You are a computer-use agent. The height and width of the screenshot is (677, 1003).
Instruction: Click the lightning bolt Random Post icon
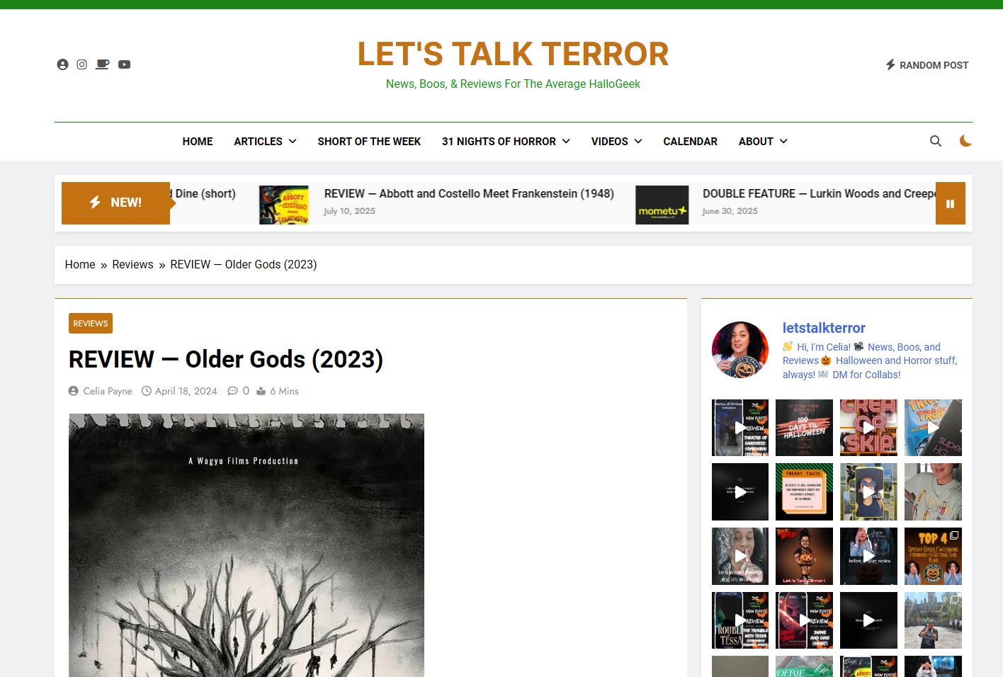point(890,65)
